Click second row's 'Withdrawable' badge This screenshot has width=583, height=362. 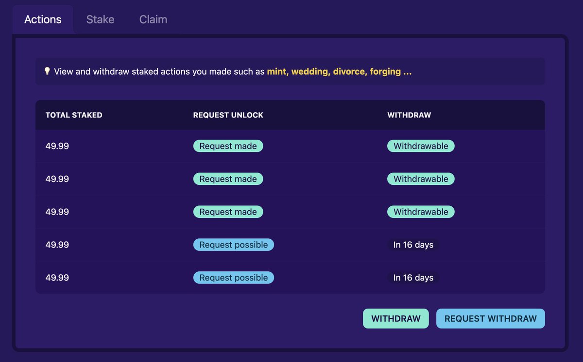[421, 179]
